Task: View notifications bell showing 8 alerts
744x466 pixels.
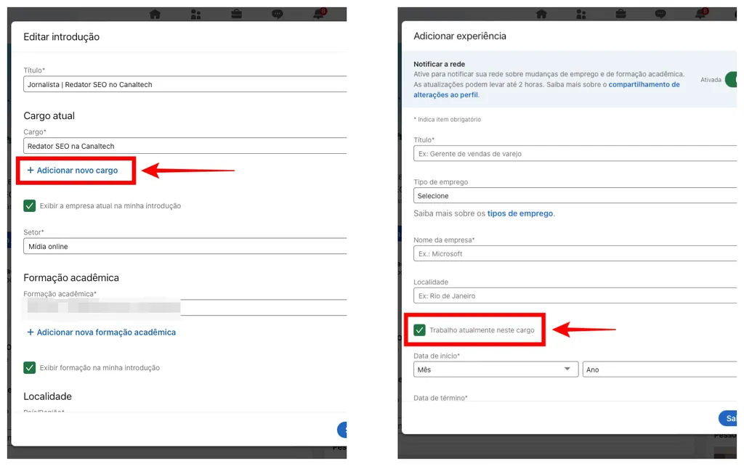Action: (318, 13)
